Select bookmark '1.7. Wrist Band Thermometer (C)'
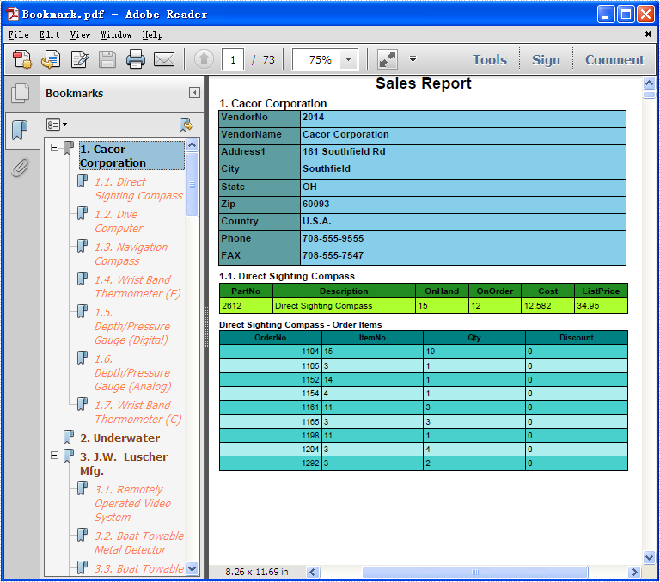The width and height of the screenshot is (660, 582). (137, 412)
